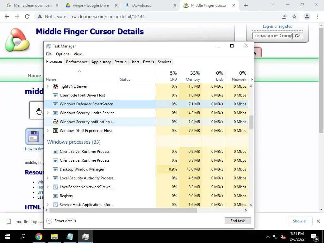Expand Local Security Authority Process row
This screenshot has height=243, width=324.
48,178
